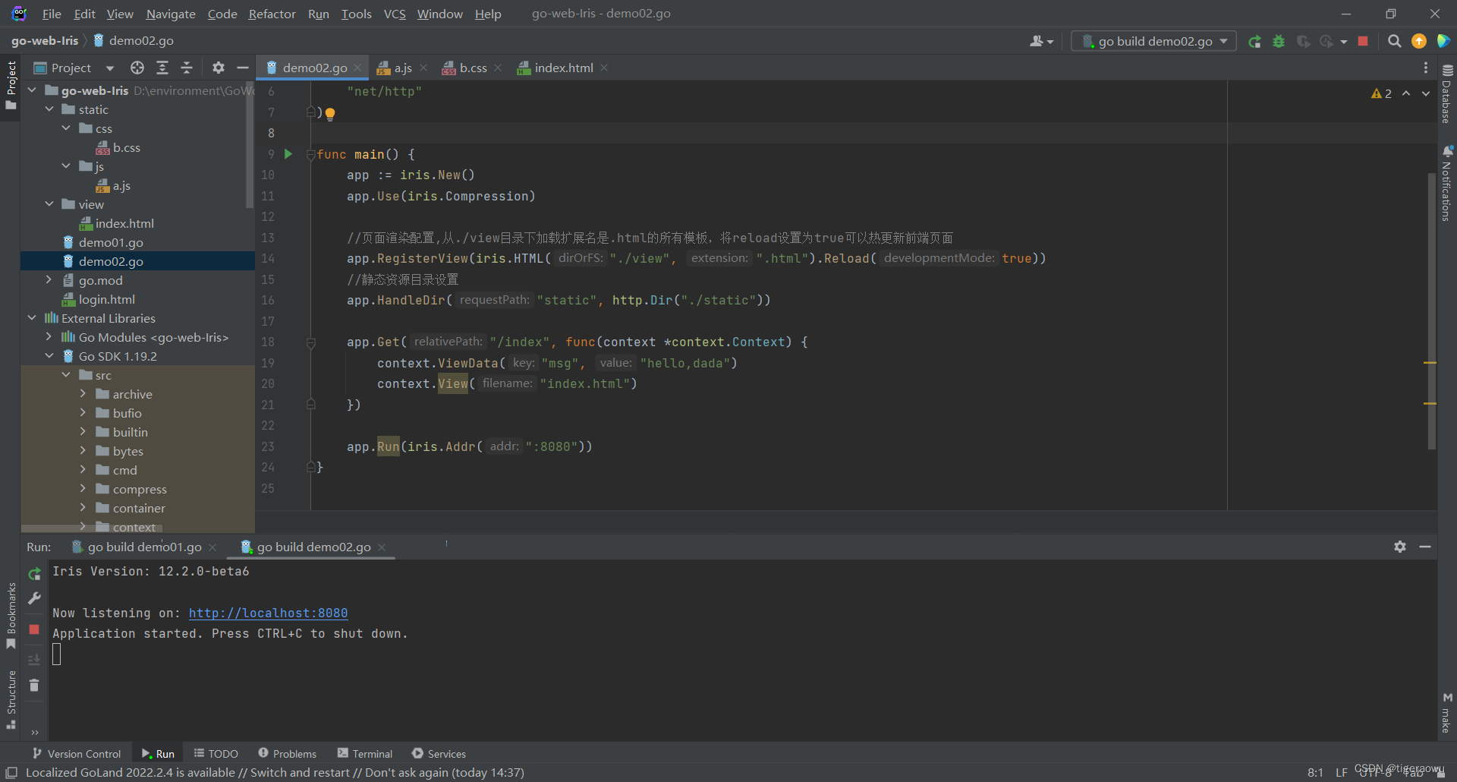
Task: Open the TODO tool window
Action: 216,754
